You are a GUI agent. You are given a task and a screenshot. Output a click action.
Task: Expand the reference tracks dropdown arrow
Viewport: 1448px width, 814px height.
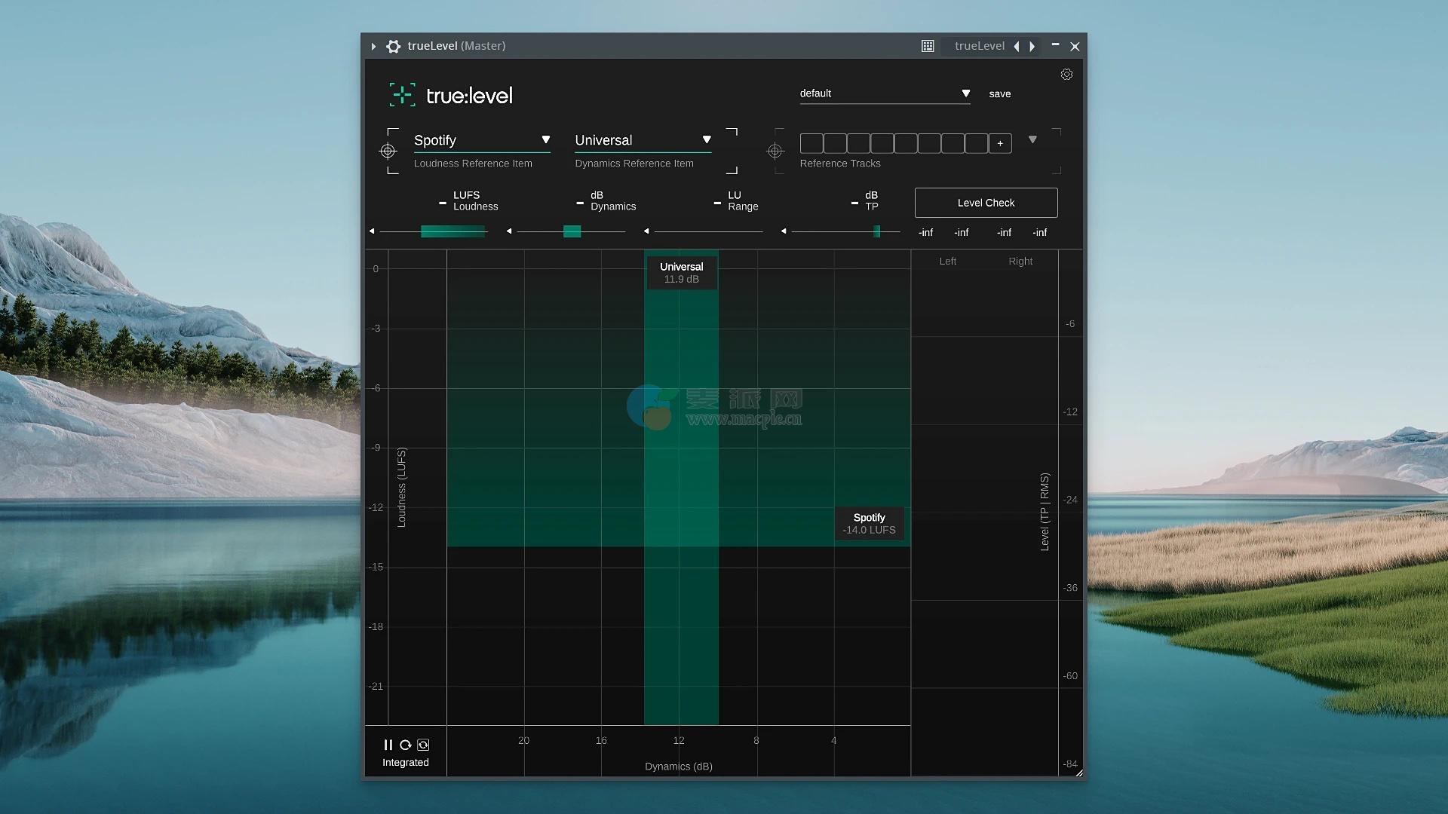coord(1032,140)
